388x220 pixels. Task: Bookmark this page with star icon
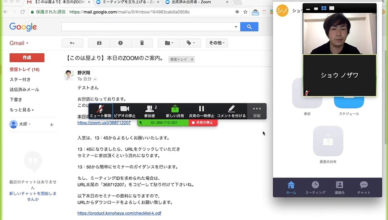[245, 12]
